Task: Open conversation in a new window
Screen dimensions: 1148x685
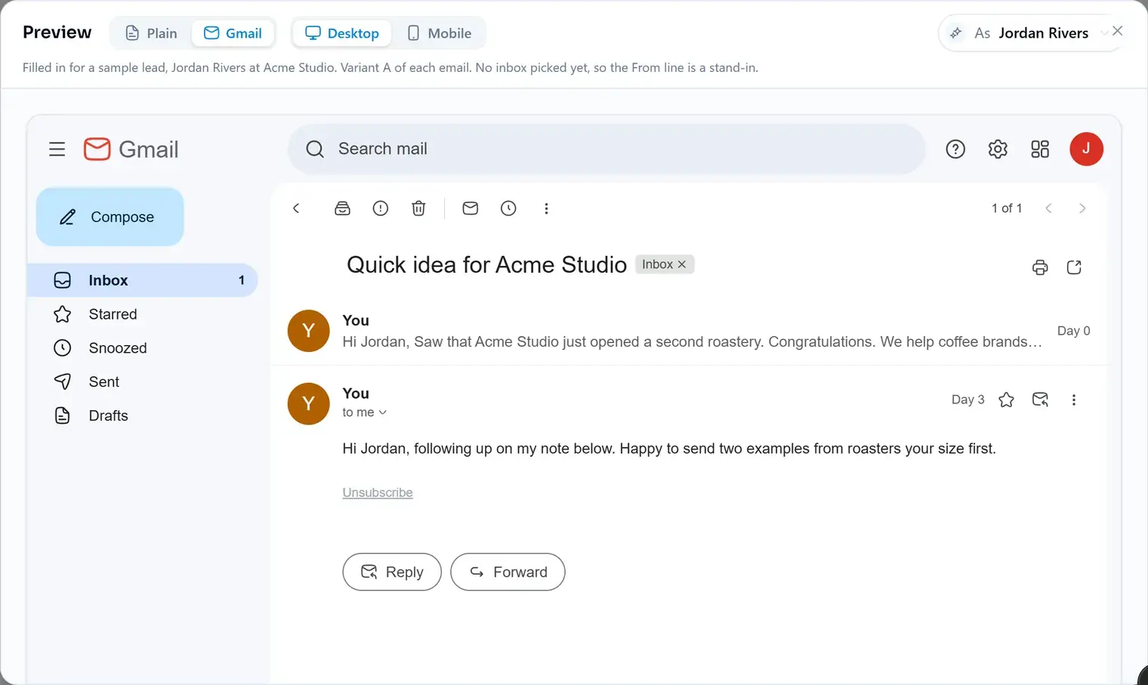Action: 1074,267
